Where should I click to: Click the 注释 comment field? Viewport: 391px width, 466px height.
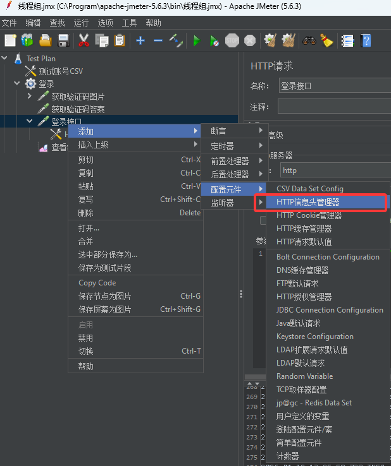(x=335, y=106)
